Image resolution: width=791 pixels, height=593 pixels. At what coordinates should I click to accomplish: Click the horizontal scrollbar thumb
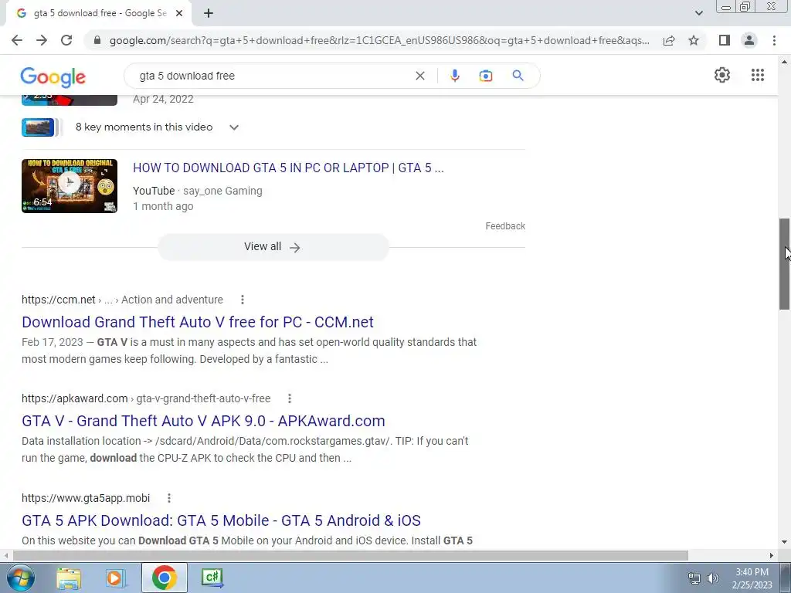(351, 555)
